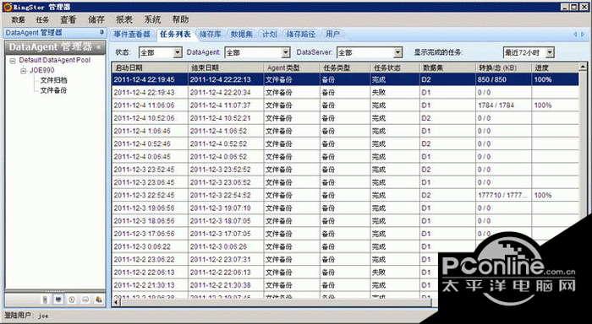Viewport: 592px width, 324px height.
Task: Sort by the 数据集 column header
Action: pyautogui.click(x=447, y=67)
